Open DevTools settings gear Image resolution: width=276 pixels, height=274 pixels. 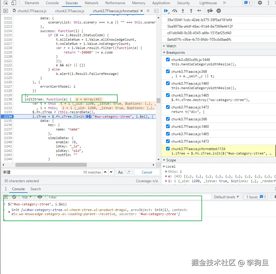tap(260, 3)
